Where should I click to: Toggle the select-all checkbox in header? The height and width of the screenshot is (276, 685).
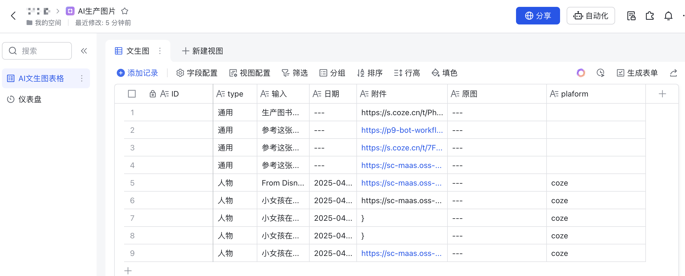[132, 94]
